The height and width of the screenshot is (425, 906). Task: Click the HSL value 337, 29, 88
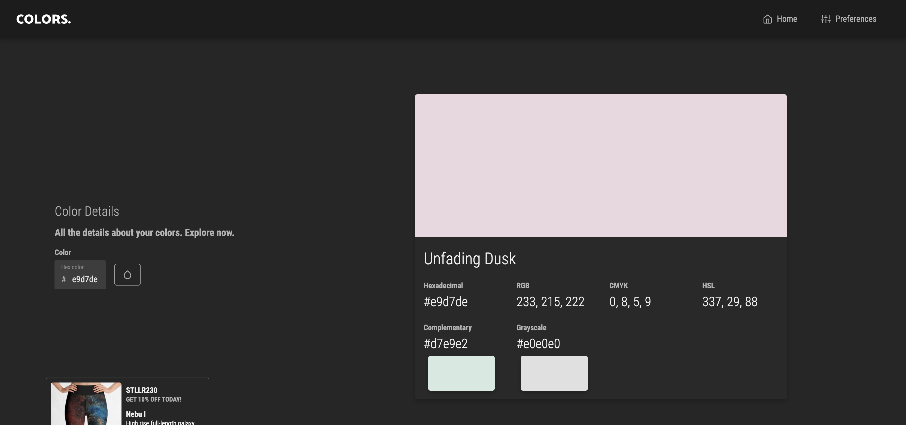click(729, 302)
